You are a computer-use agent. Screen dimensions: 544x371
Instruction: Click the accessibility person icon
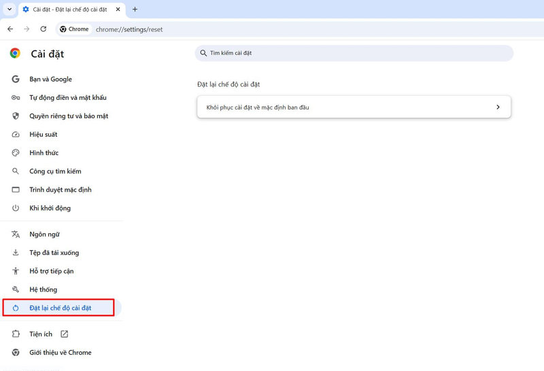pyautogui.click(x=16, y=271)
